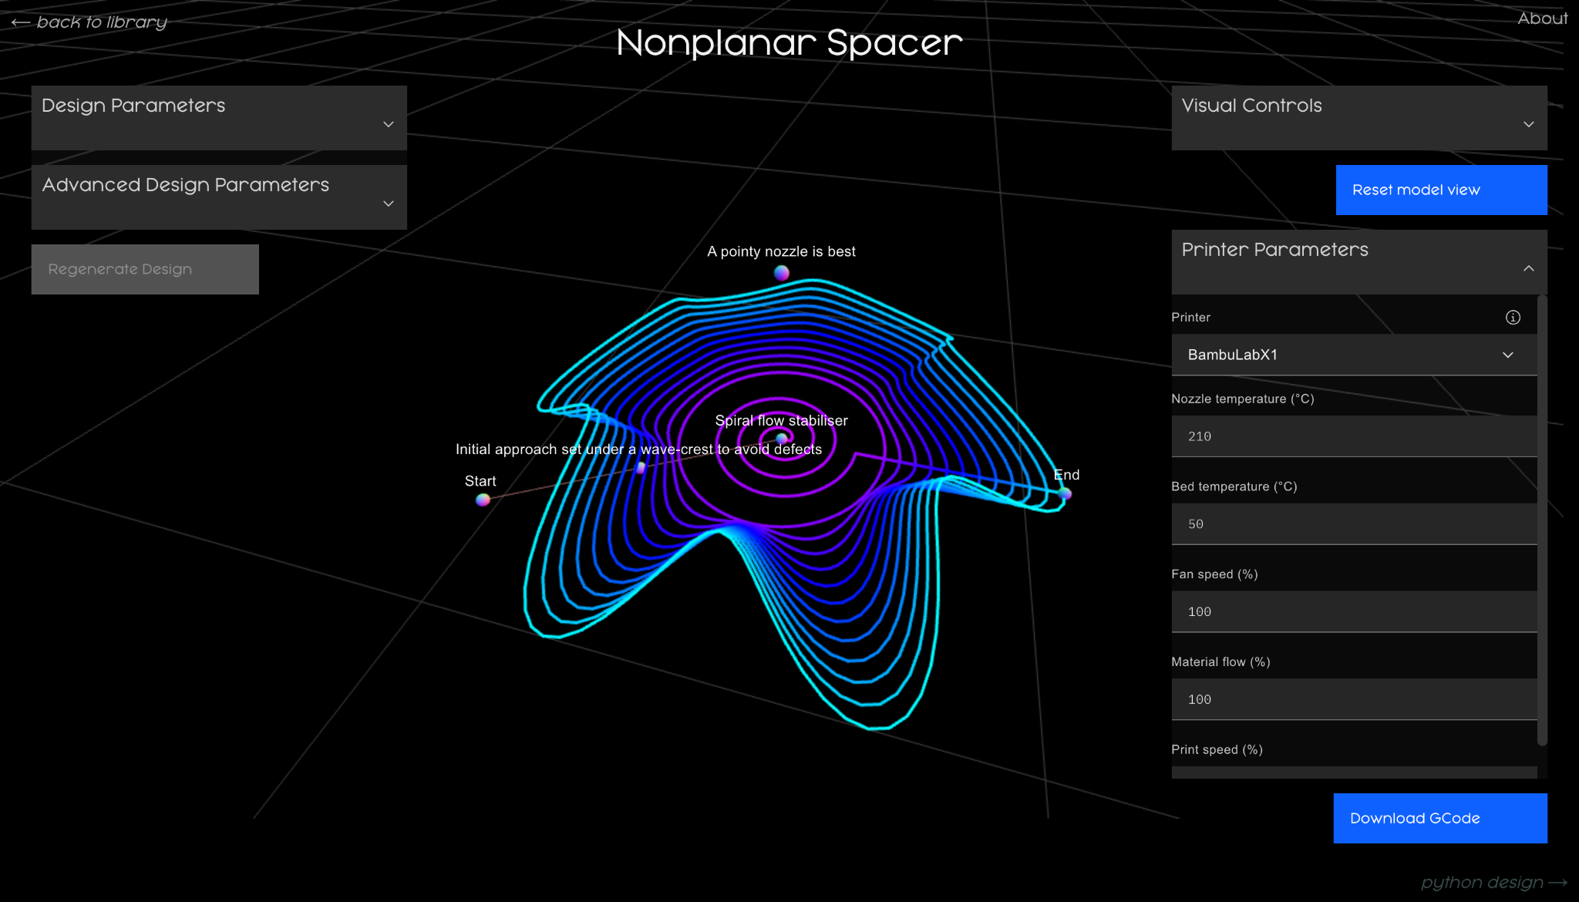Click the initial approach annotation sphere
This screenshot has width=1579, height=902.
(640, 467)
